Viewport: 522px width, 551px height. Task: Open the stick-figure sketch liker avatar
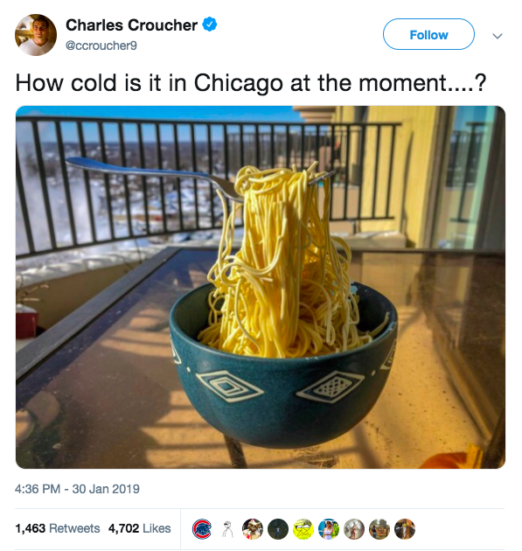227,529
